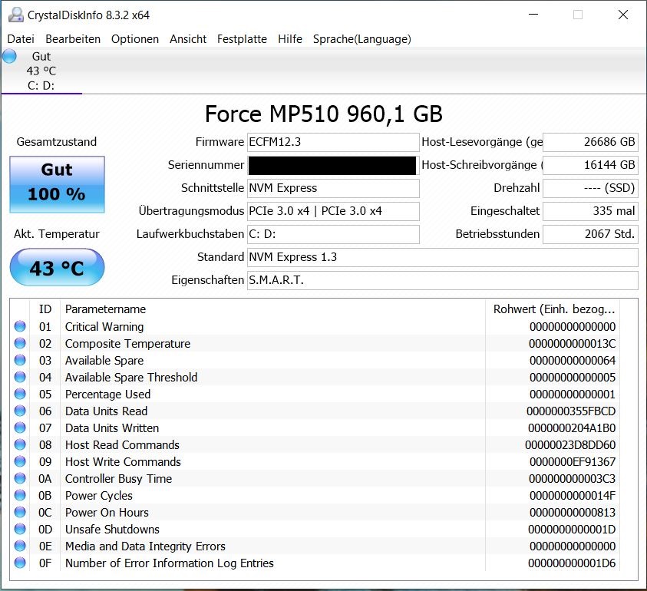Image resolution: width=647 pixels, height=591 pixels.
Task: Click the 43 °C temperature button
Action: pos(57,267)
